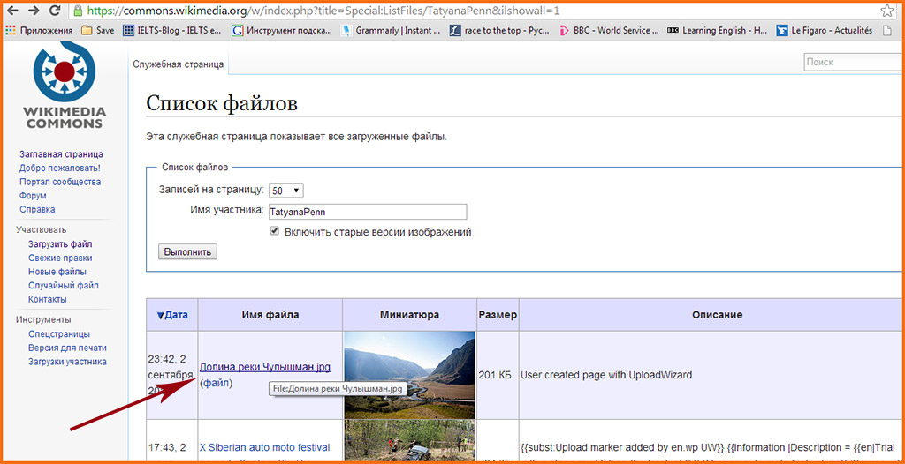Toggle 'Включить старые версии изображений' checkbox
The image size is (905, 464).
tap(275, 232)
